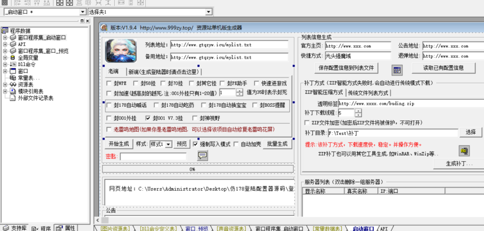Click the speech bubble icon next to 密匙

coord(202,156)
